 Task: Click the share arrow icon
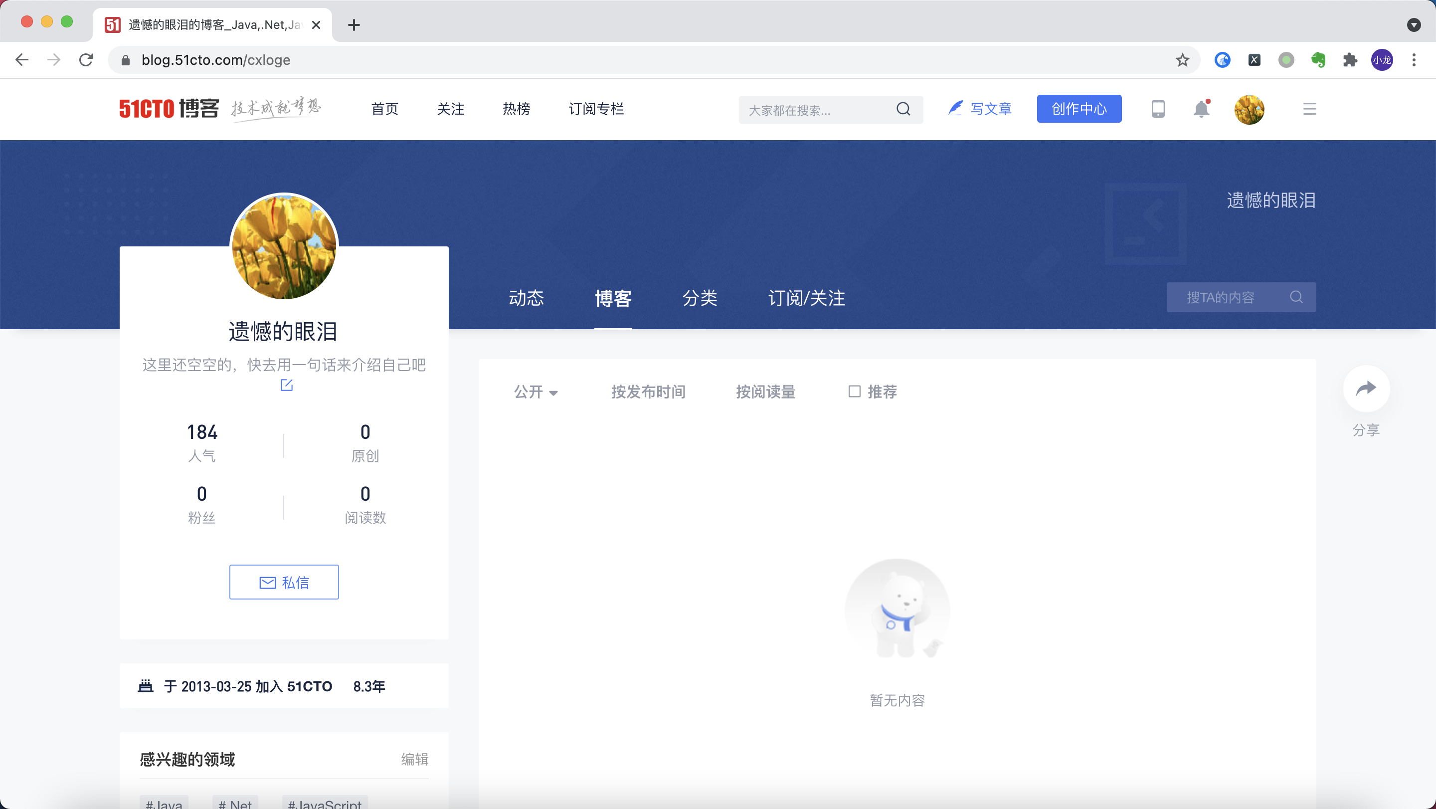[x=1366, y=389]
